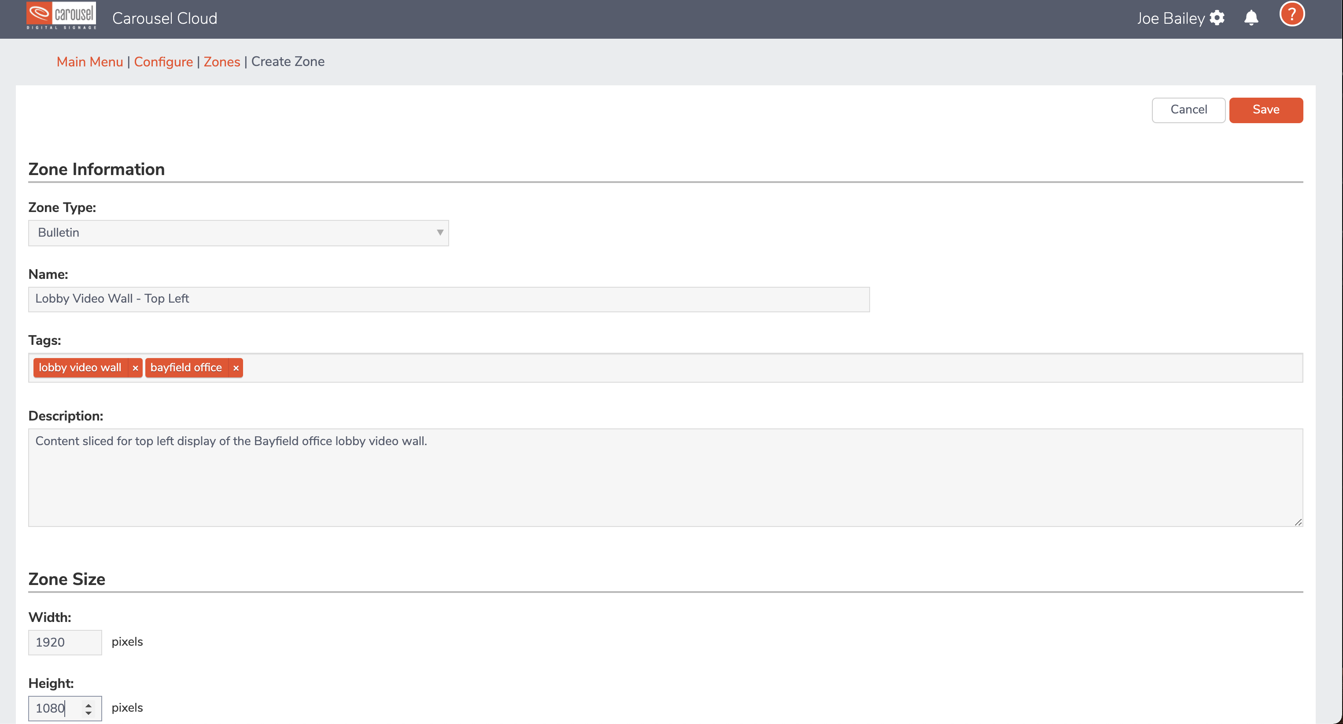The height and width of the screenshot is (724, 1343).
Task: Focus the Name input field
Action: pyautogui.click(x=449, y=299)
